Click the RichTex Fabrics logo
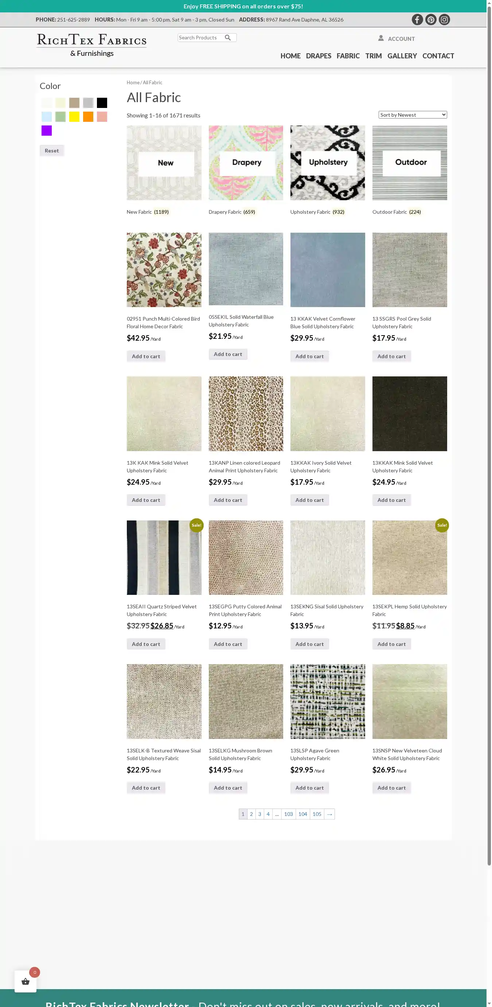Screen dimensions: 492x1007 [92, 45]
